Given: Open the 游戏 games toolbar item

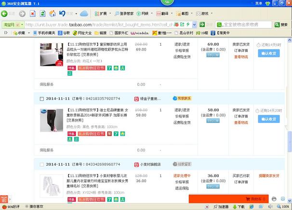Looking at the screenshot, I should [x=202, y=13].
